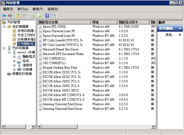Click the Refresh toolbar icon
The width and height of the screenshot is (184, 135).
click(33, 16)
